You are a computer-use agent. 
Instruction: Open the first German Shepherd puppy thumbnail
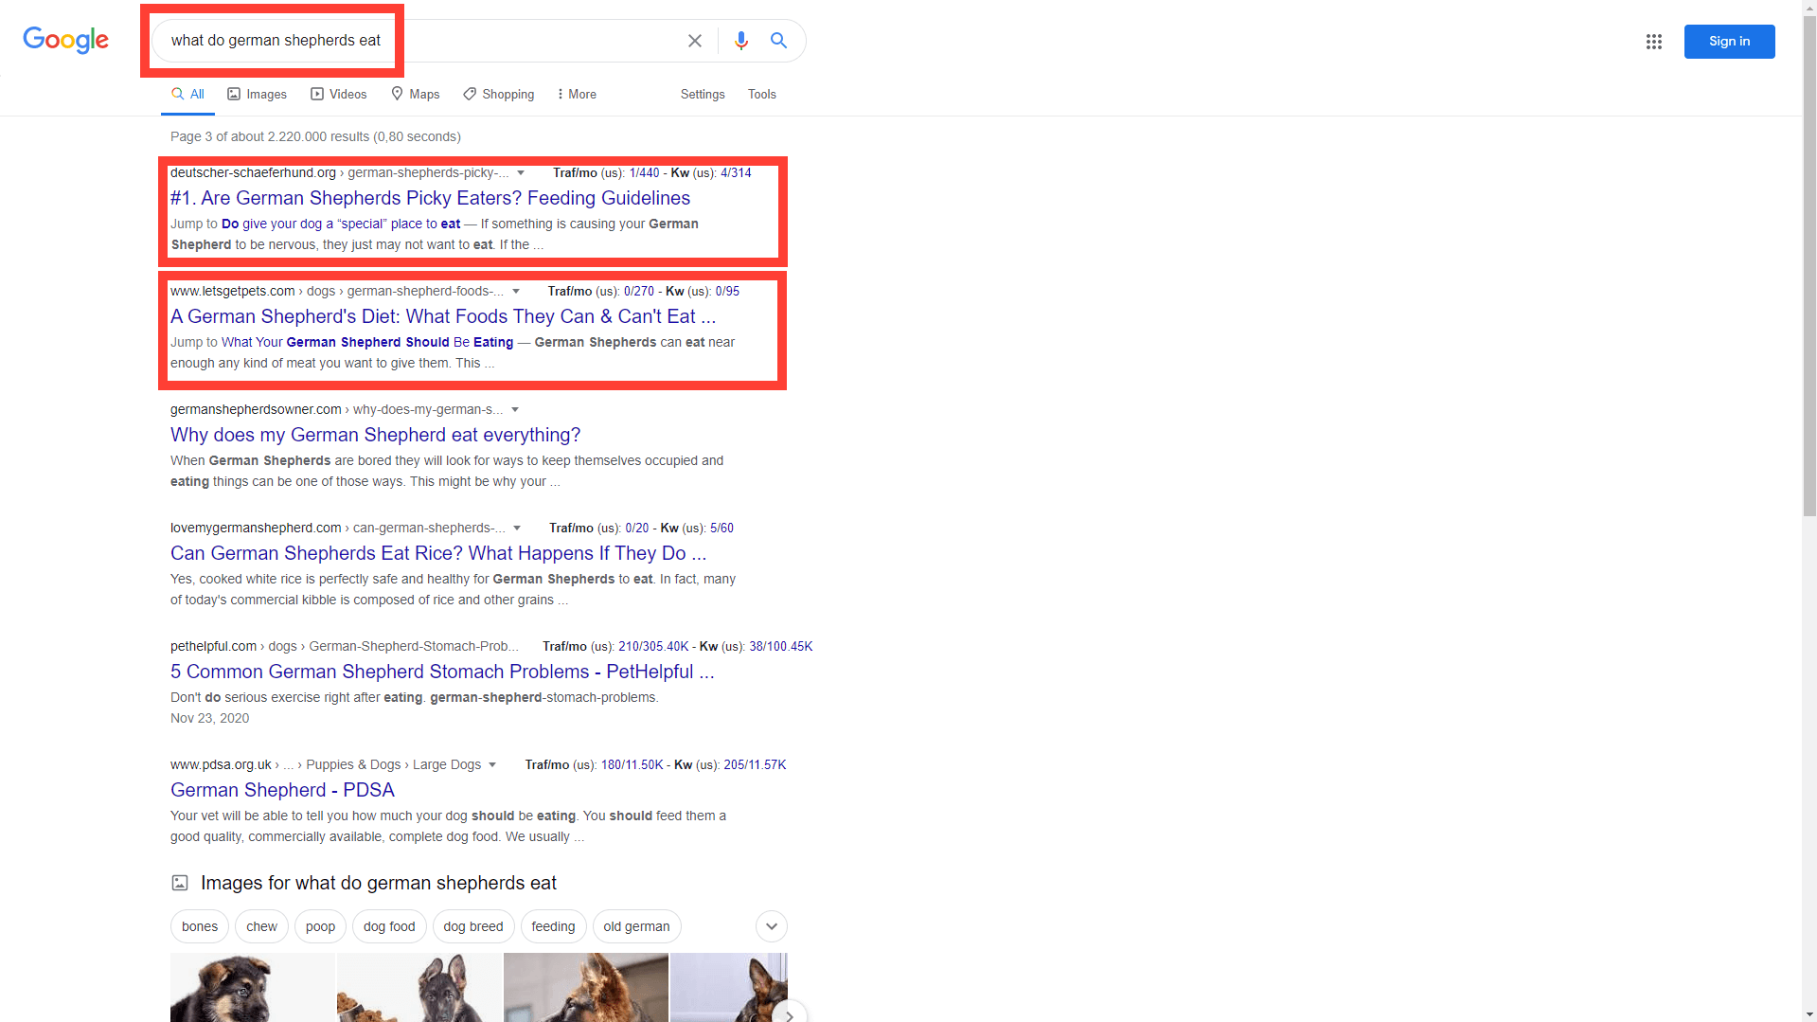[x=253, y=987]
